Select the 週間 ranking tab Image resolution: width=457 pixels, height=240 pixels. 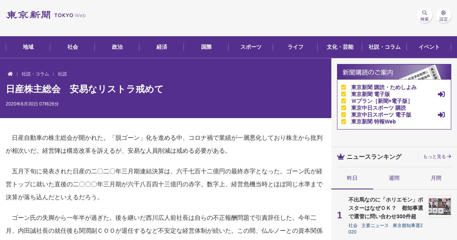coord(394,178)
